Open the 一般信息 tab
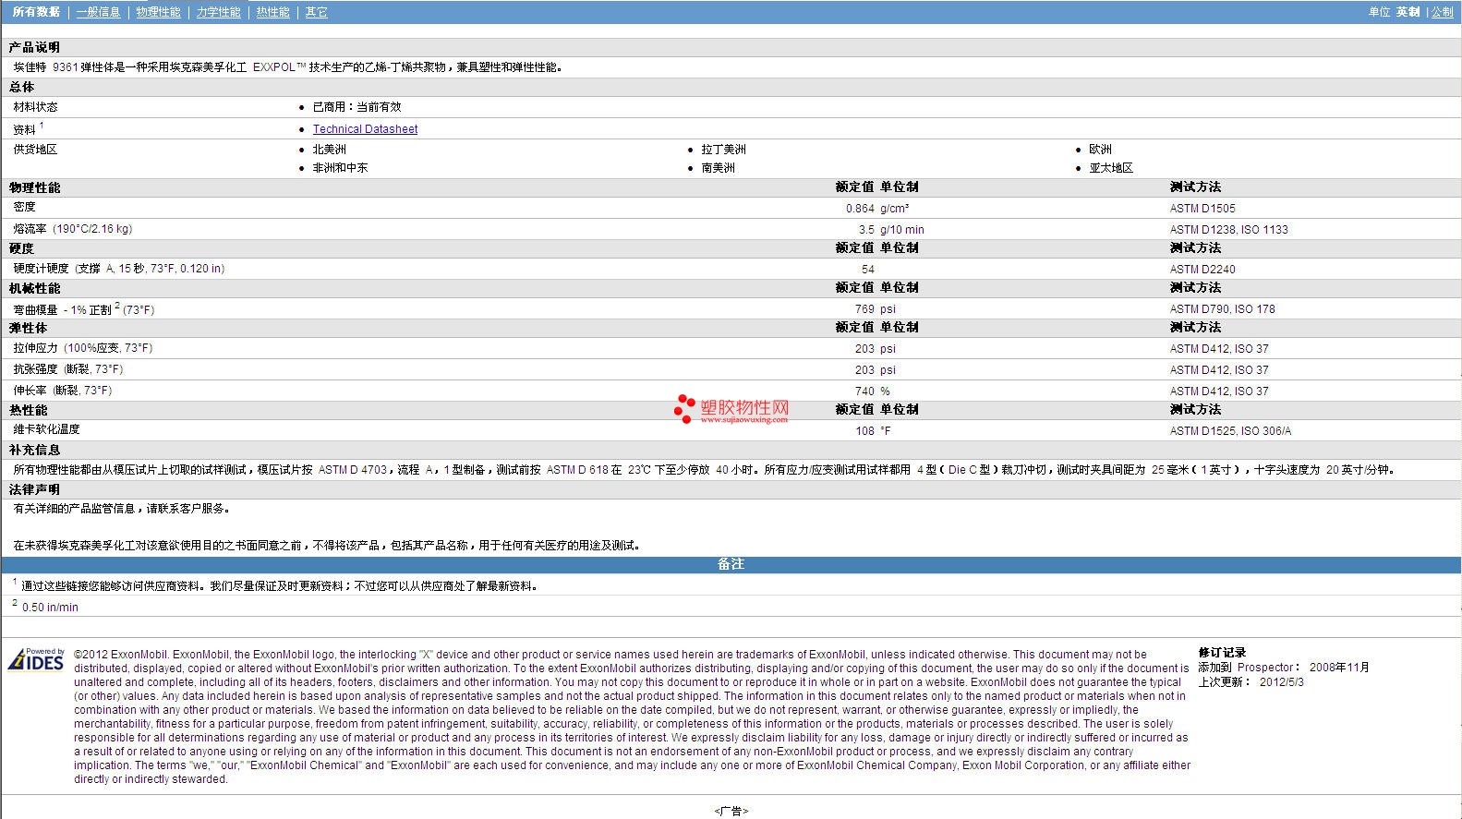This screenshot has height=819, width=1462. tap(98, 12)
